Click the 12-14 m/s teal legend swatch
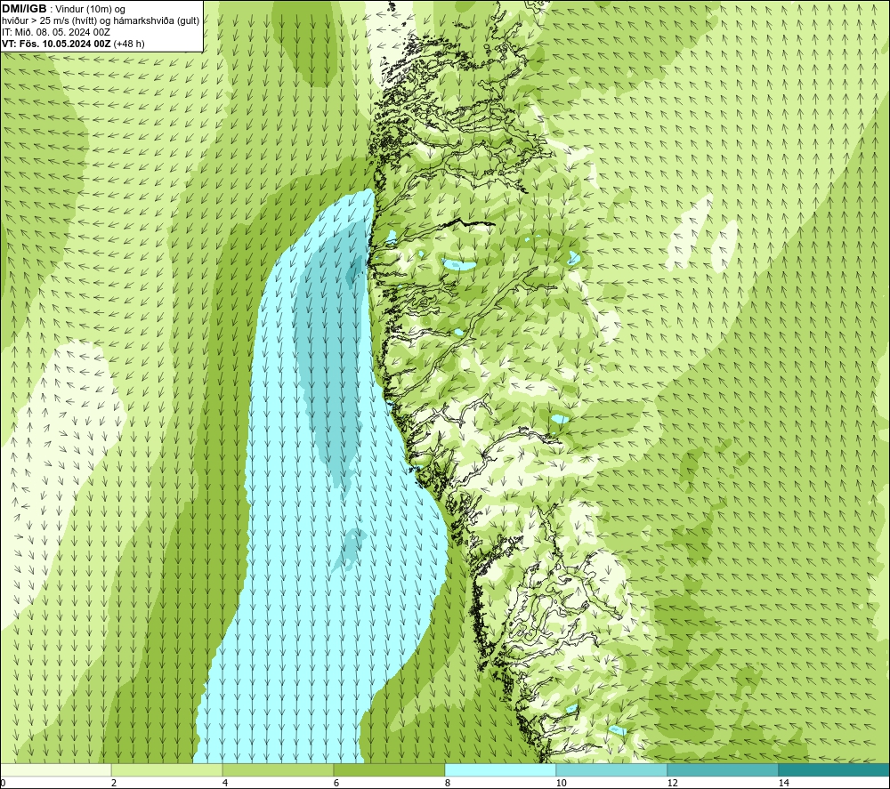Image resolution: width=890 pixels, height=789 pixels. pyautogui.click(x=723, y=769)
